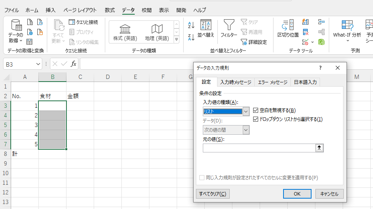Open What-If 分析 menu

pyautogui.click(x=347, y=31)
